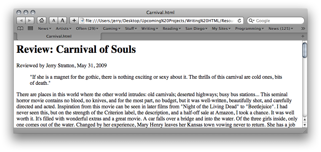Click the Forward navigation arrow
This screenshot has width=321, height=152.
pyautogui.click(x=30, y=21)
